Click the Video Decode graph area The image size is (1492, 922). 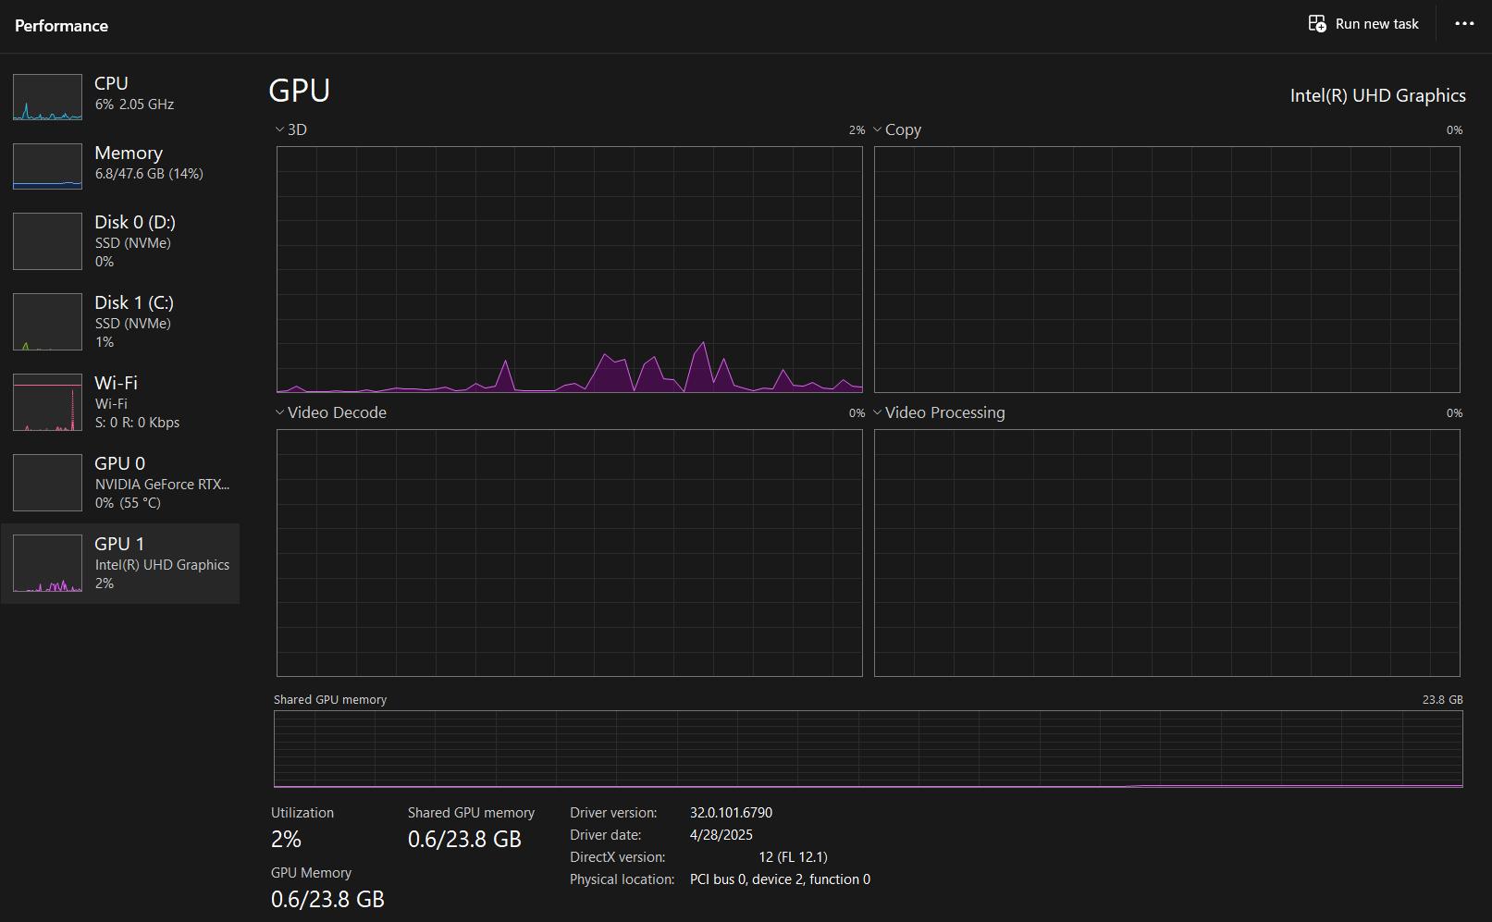point(569,552)
